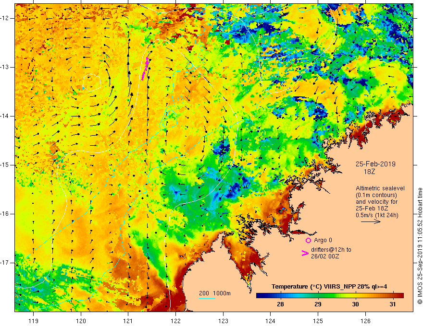Click the 121 longitude axis label

[128, 321]
